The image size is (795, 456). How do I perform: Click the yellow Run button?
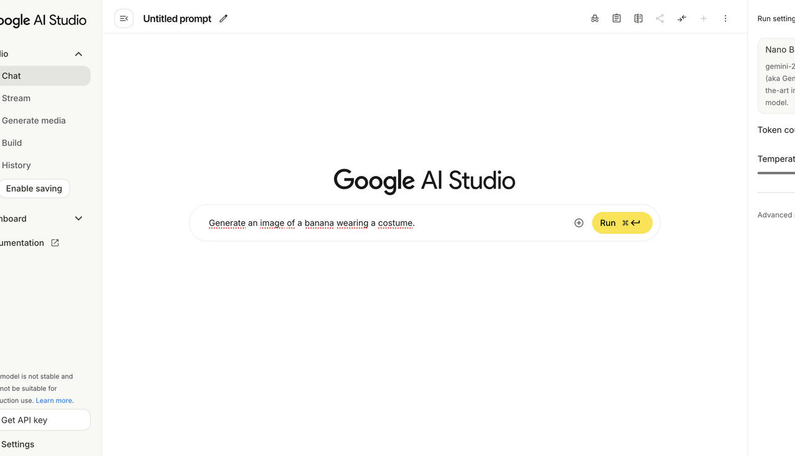coord(622,223)
